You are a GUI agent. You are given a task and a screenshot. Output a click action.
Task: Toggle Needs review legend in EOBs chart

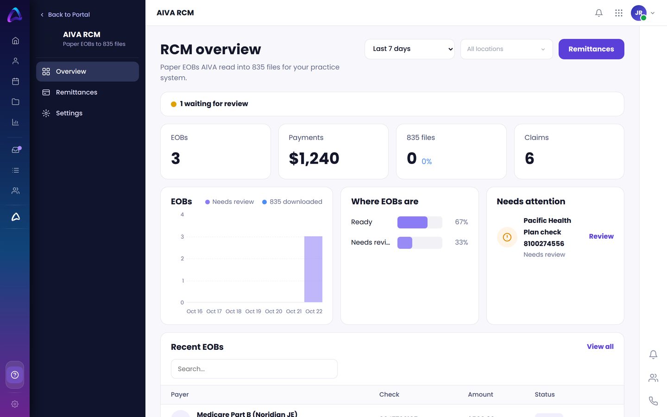click(x=229, y=202)
